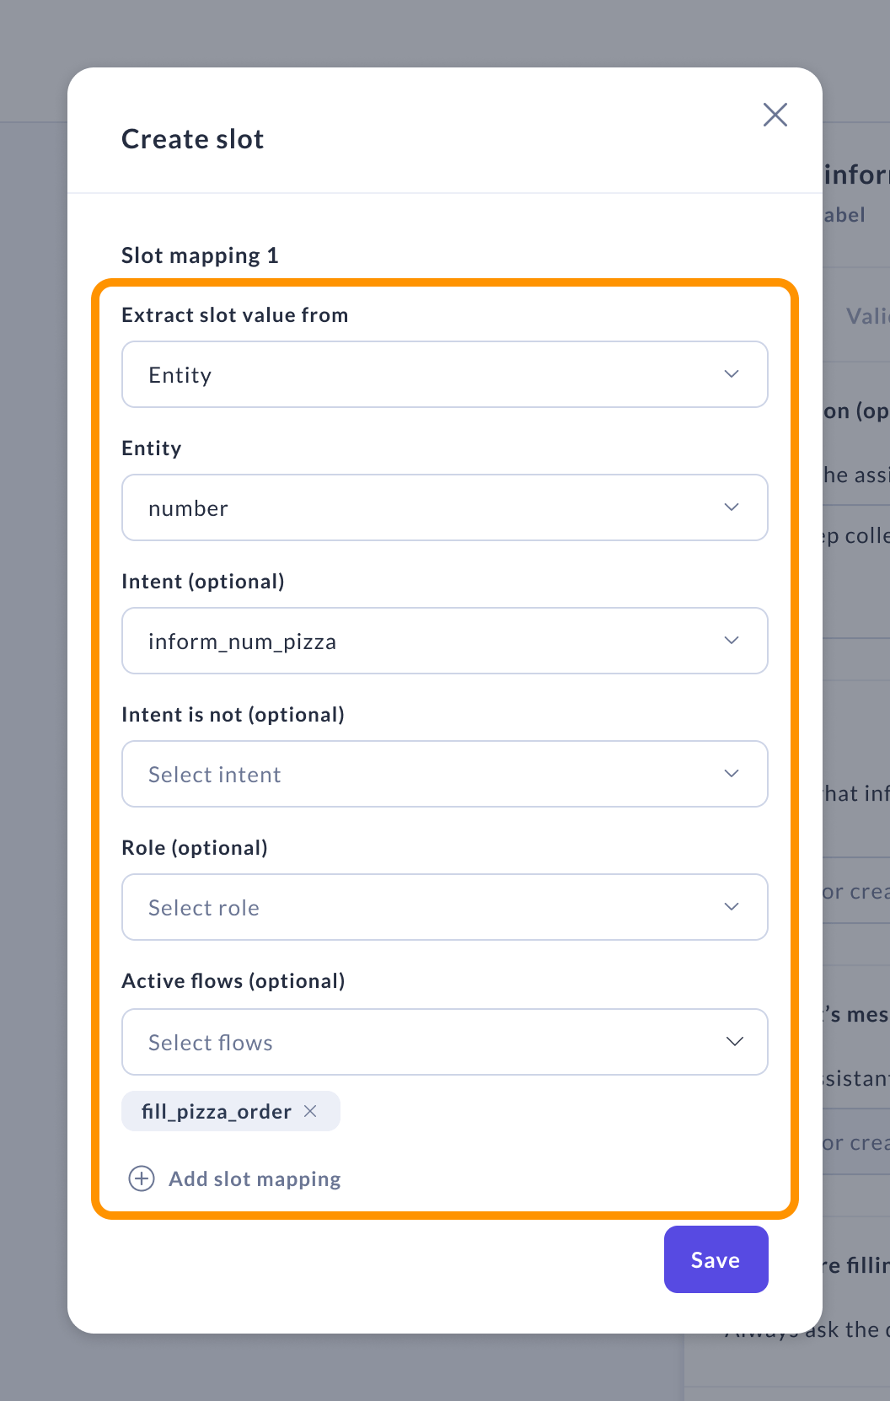Click the chevron arrow in the Select role field
The width and height of the screenshot is (890, 1401).
732,907
